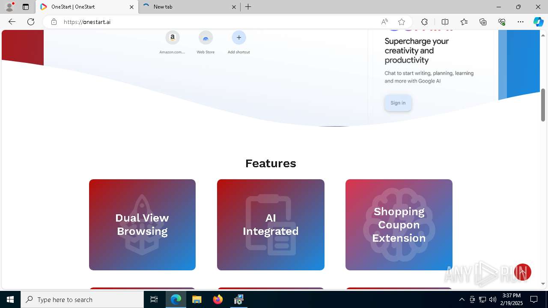The width and height of the screenshot is (548, 308).
Task: Open the Copilot sidebar
Action: pyautogui.click(x=538, y=22)
